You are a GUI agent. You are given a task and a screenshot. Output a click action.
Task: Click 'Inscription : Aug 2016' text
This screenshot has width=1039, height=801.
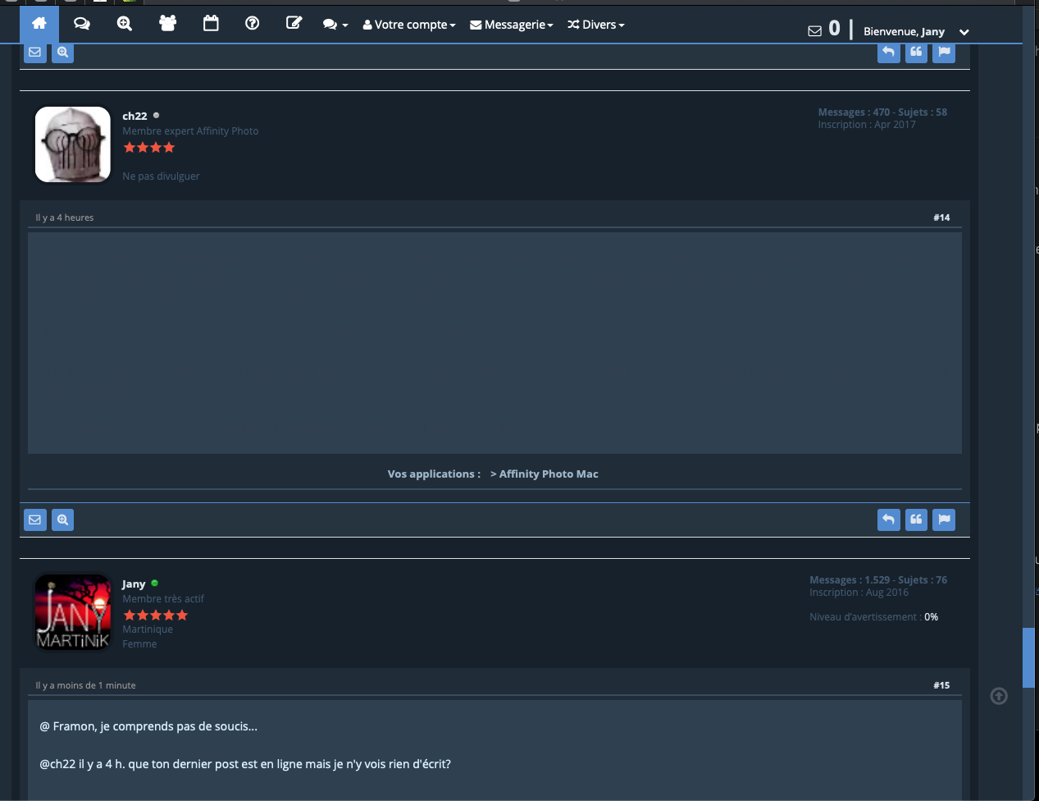point(859,593)
